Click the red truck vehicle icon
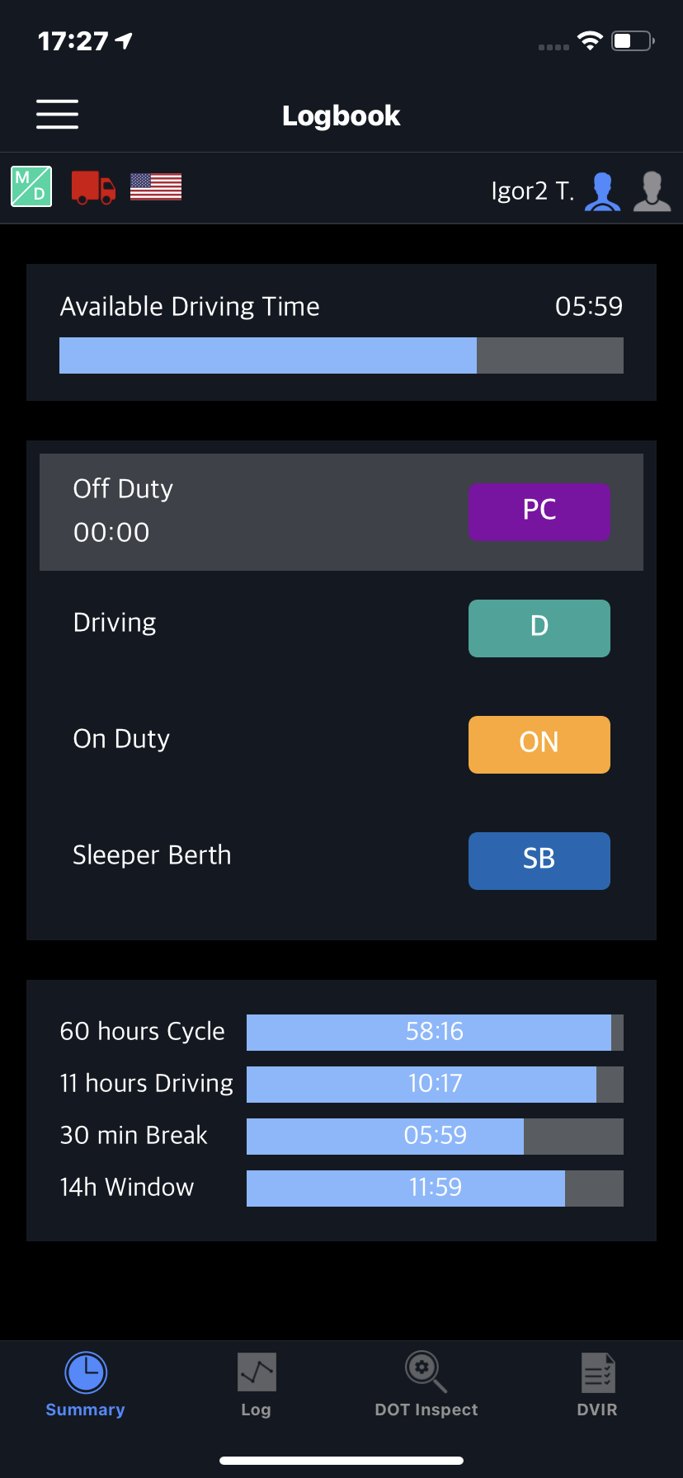The image size is (683, 1478). tap(92, 186)
